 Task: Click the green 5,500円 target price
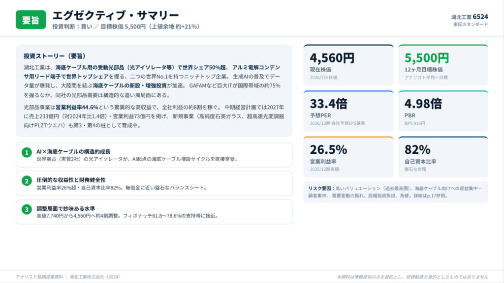tap(427, 58)
